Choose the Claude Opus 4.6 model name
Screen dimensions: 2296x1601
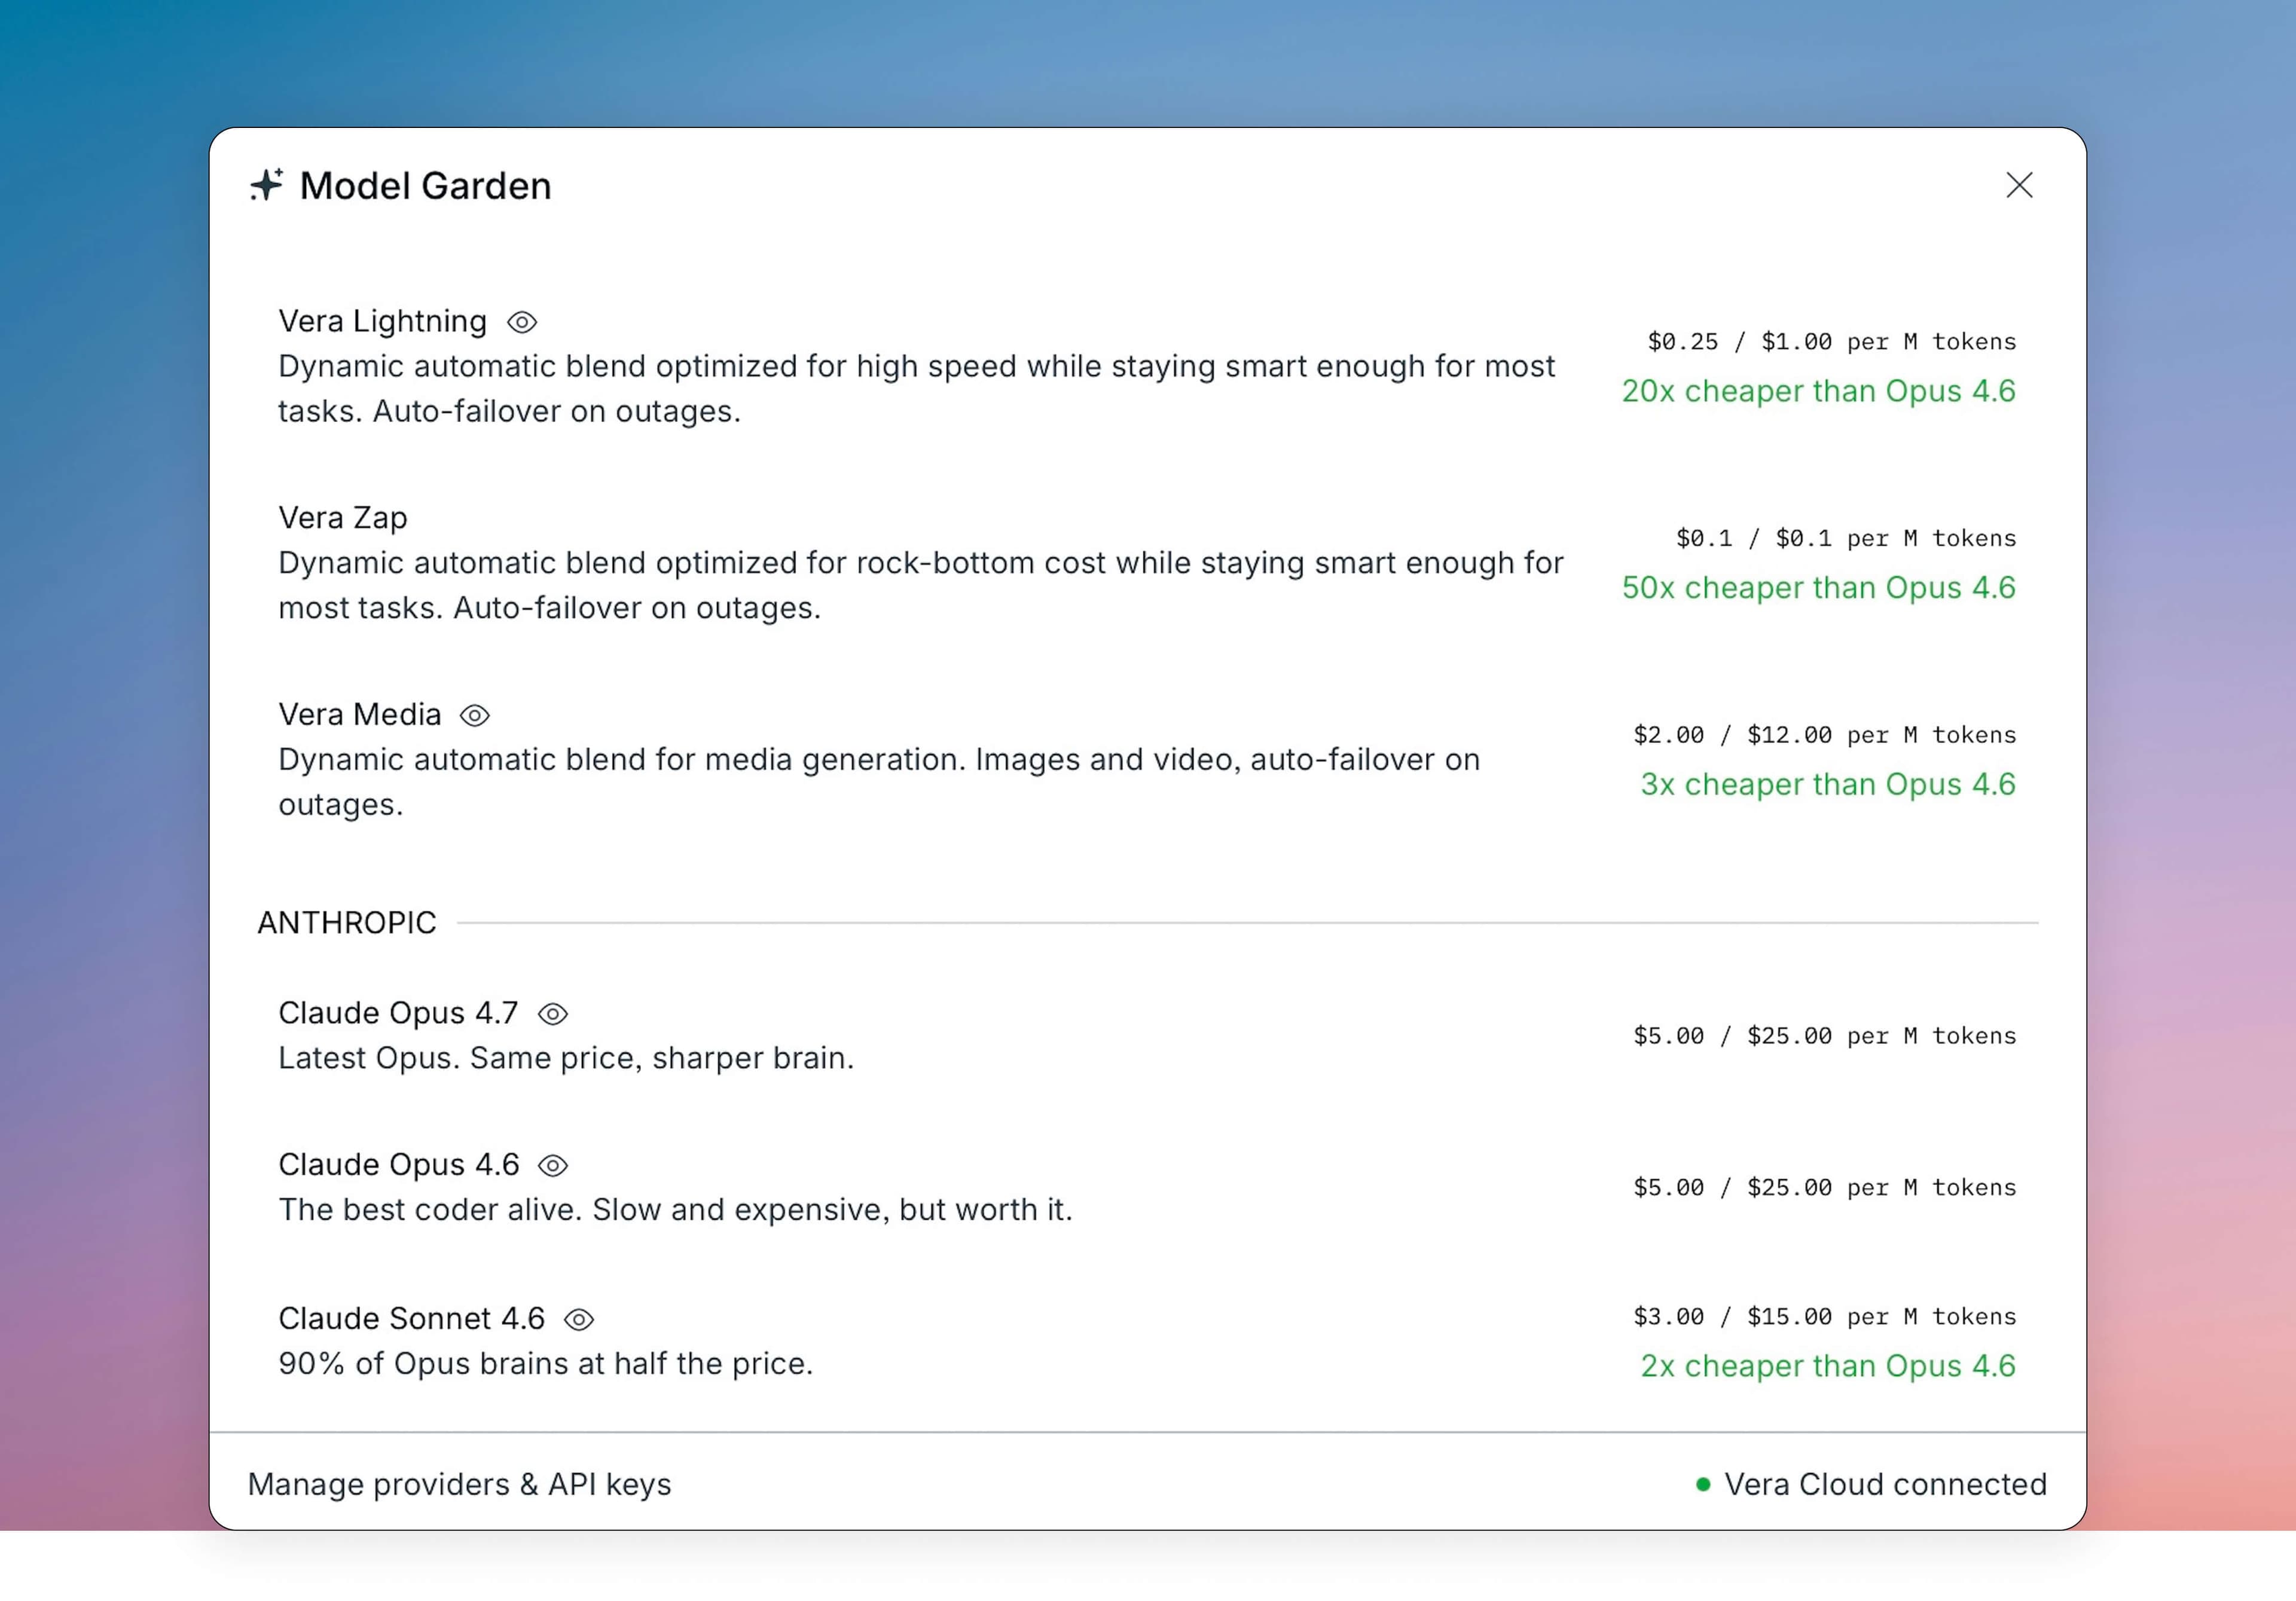[398, 1165]
